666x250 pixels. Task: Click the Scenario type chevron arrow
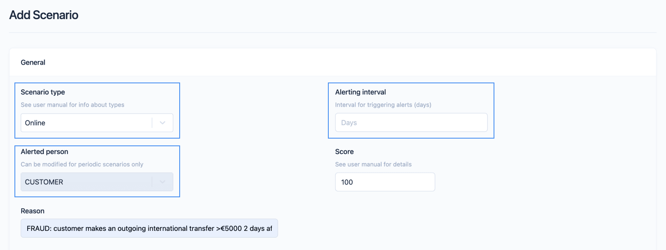tap(162, 122)
